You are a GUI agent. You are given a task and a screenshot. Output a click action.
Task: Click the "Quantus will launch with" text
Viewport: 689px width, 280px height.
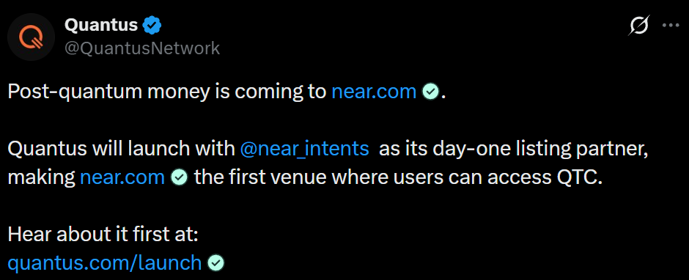pyautogui.click(x=121, y=150)
